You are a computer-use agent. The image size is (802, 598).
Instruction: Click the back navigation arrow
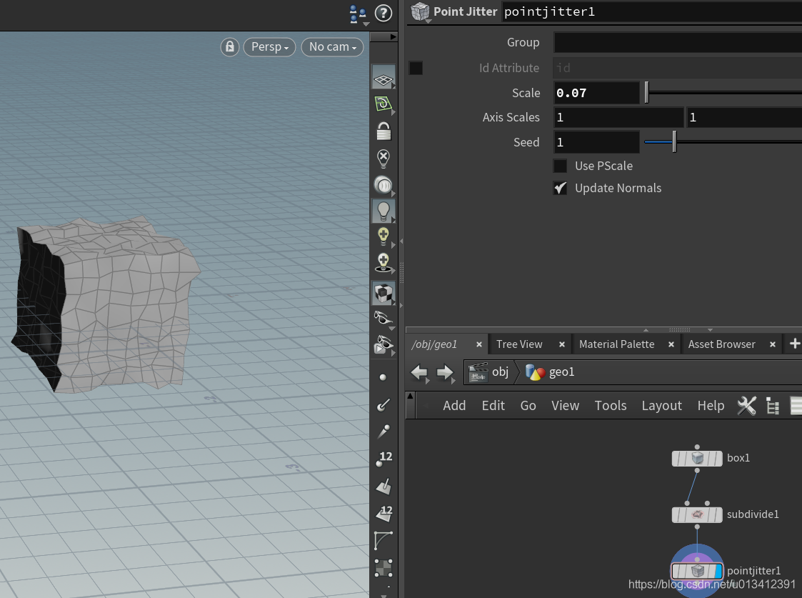pos(419,372)
